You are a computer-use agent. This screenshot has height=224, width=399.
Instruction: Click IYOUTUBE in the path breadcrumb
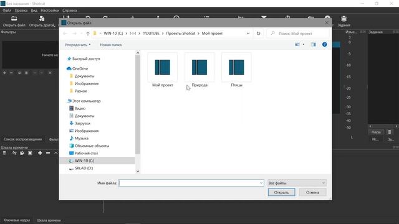click(151, 34)
